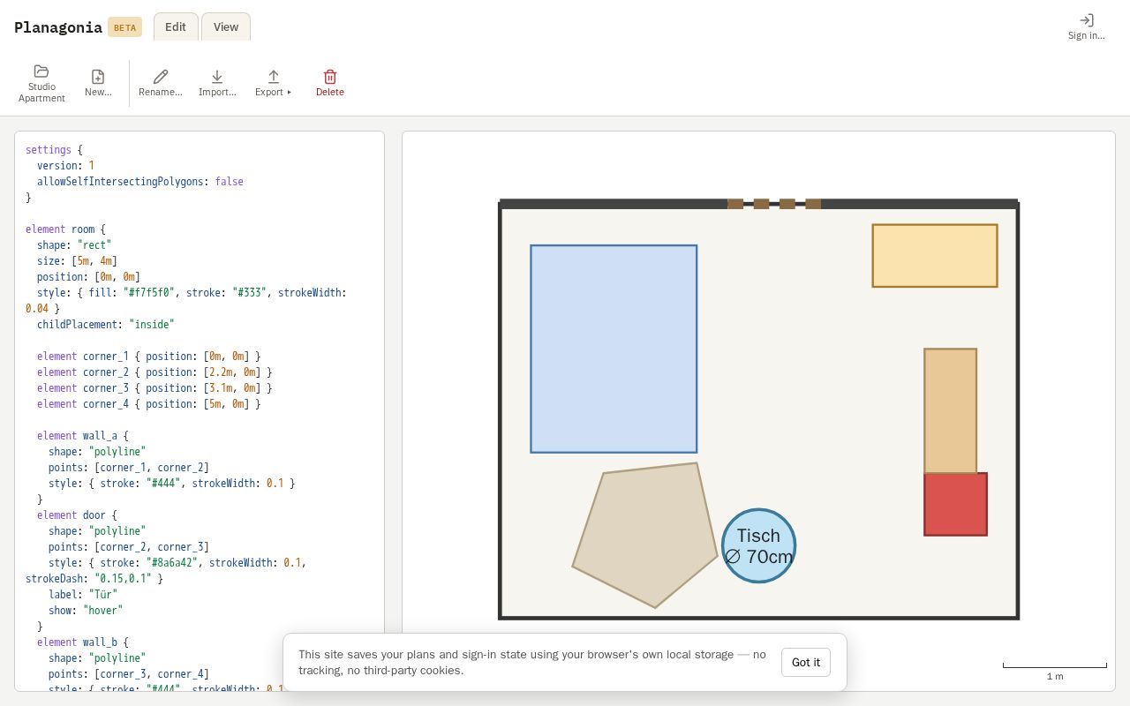1130x706 pixels.
Task: Click 'points: [corner_1, corner_2]' line
Action: pos(129,468)
